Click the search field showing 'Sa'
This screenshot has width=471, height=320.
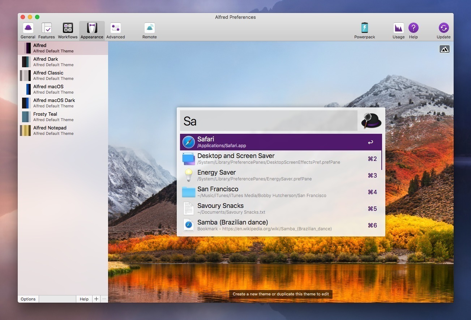click(268, 121)
